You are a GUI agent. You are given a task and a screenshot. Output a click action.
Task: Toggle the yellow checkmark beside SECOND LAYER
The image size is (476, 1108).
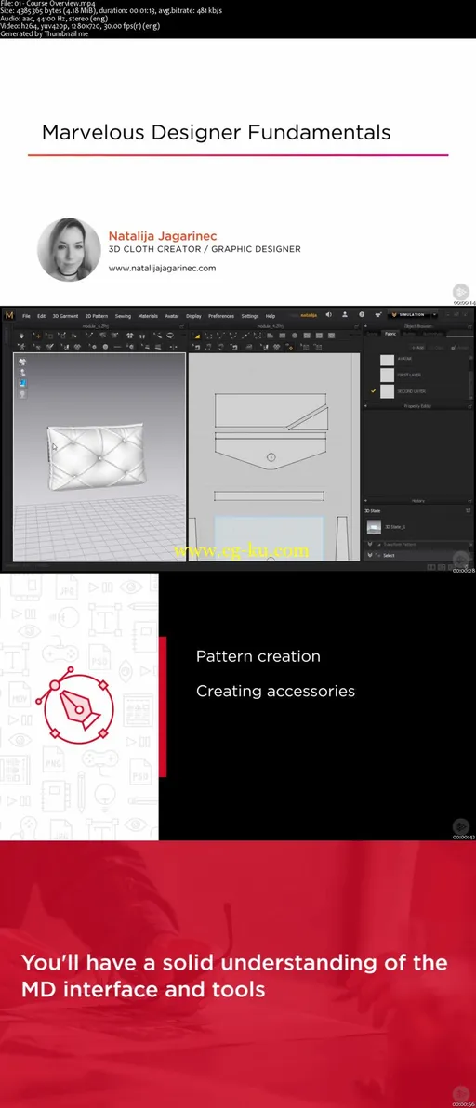pyautogui.click(x=373, y=390)
